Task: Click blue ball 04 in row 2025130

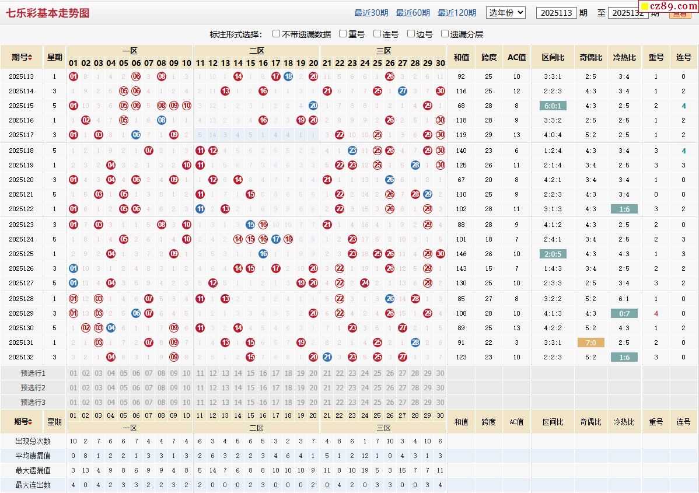Action: point(111,328)
